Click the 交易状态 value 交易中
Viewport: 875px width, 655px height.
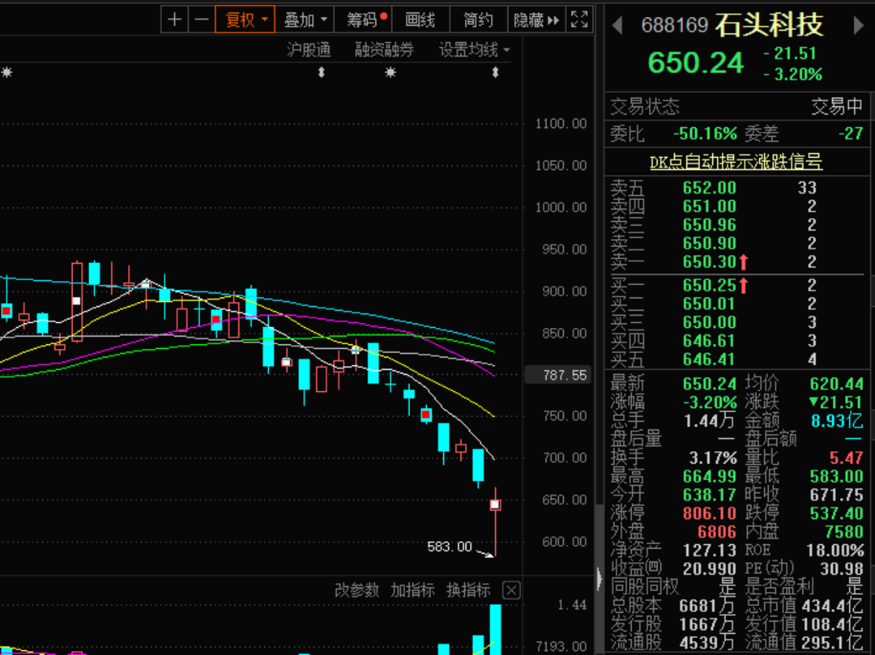pos(837,106)
